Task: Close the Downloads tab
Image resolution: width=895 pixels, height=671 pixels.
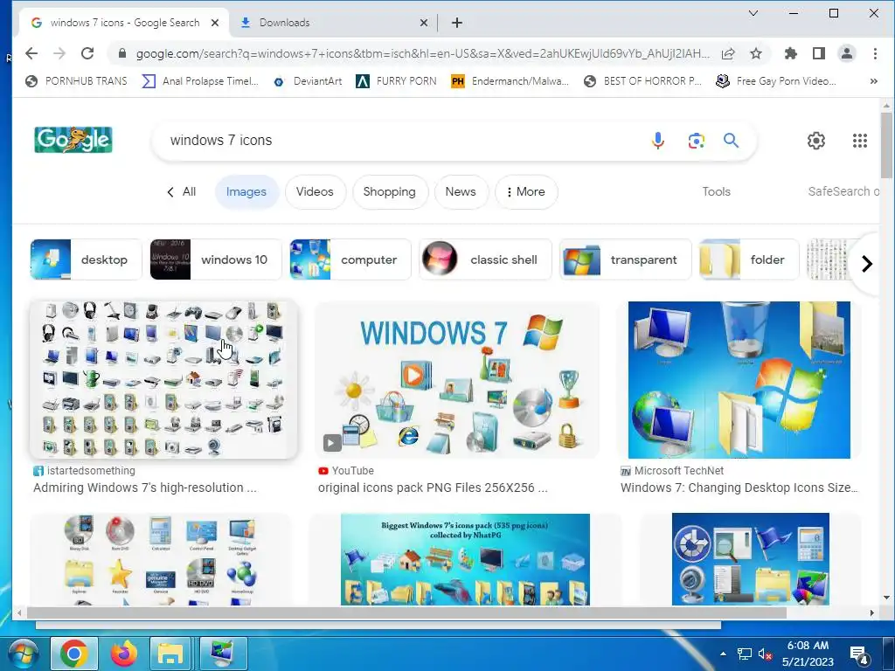Action: pos(424,23)
